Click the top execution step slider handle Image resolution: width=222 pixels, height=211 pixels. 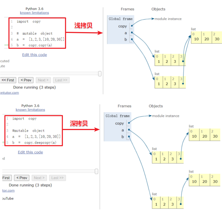[x=100, y=74]
